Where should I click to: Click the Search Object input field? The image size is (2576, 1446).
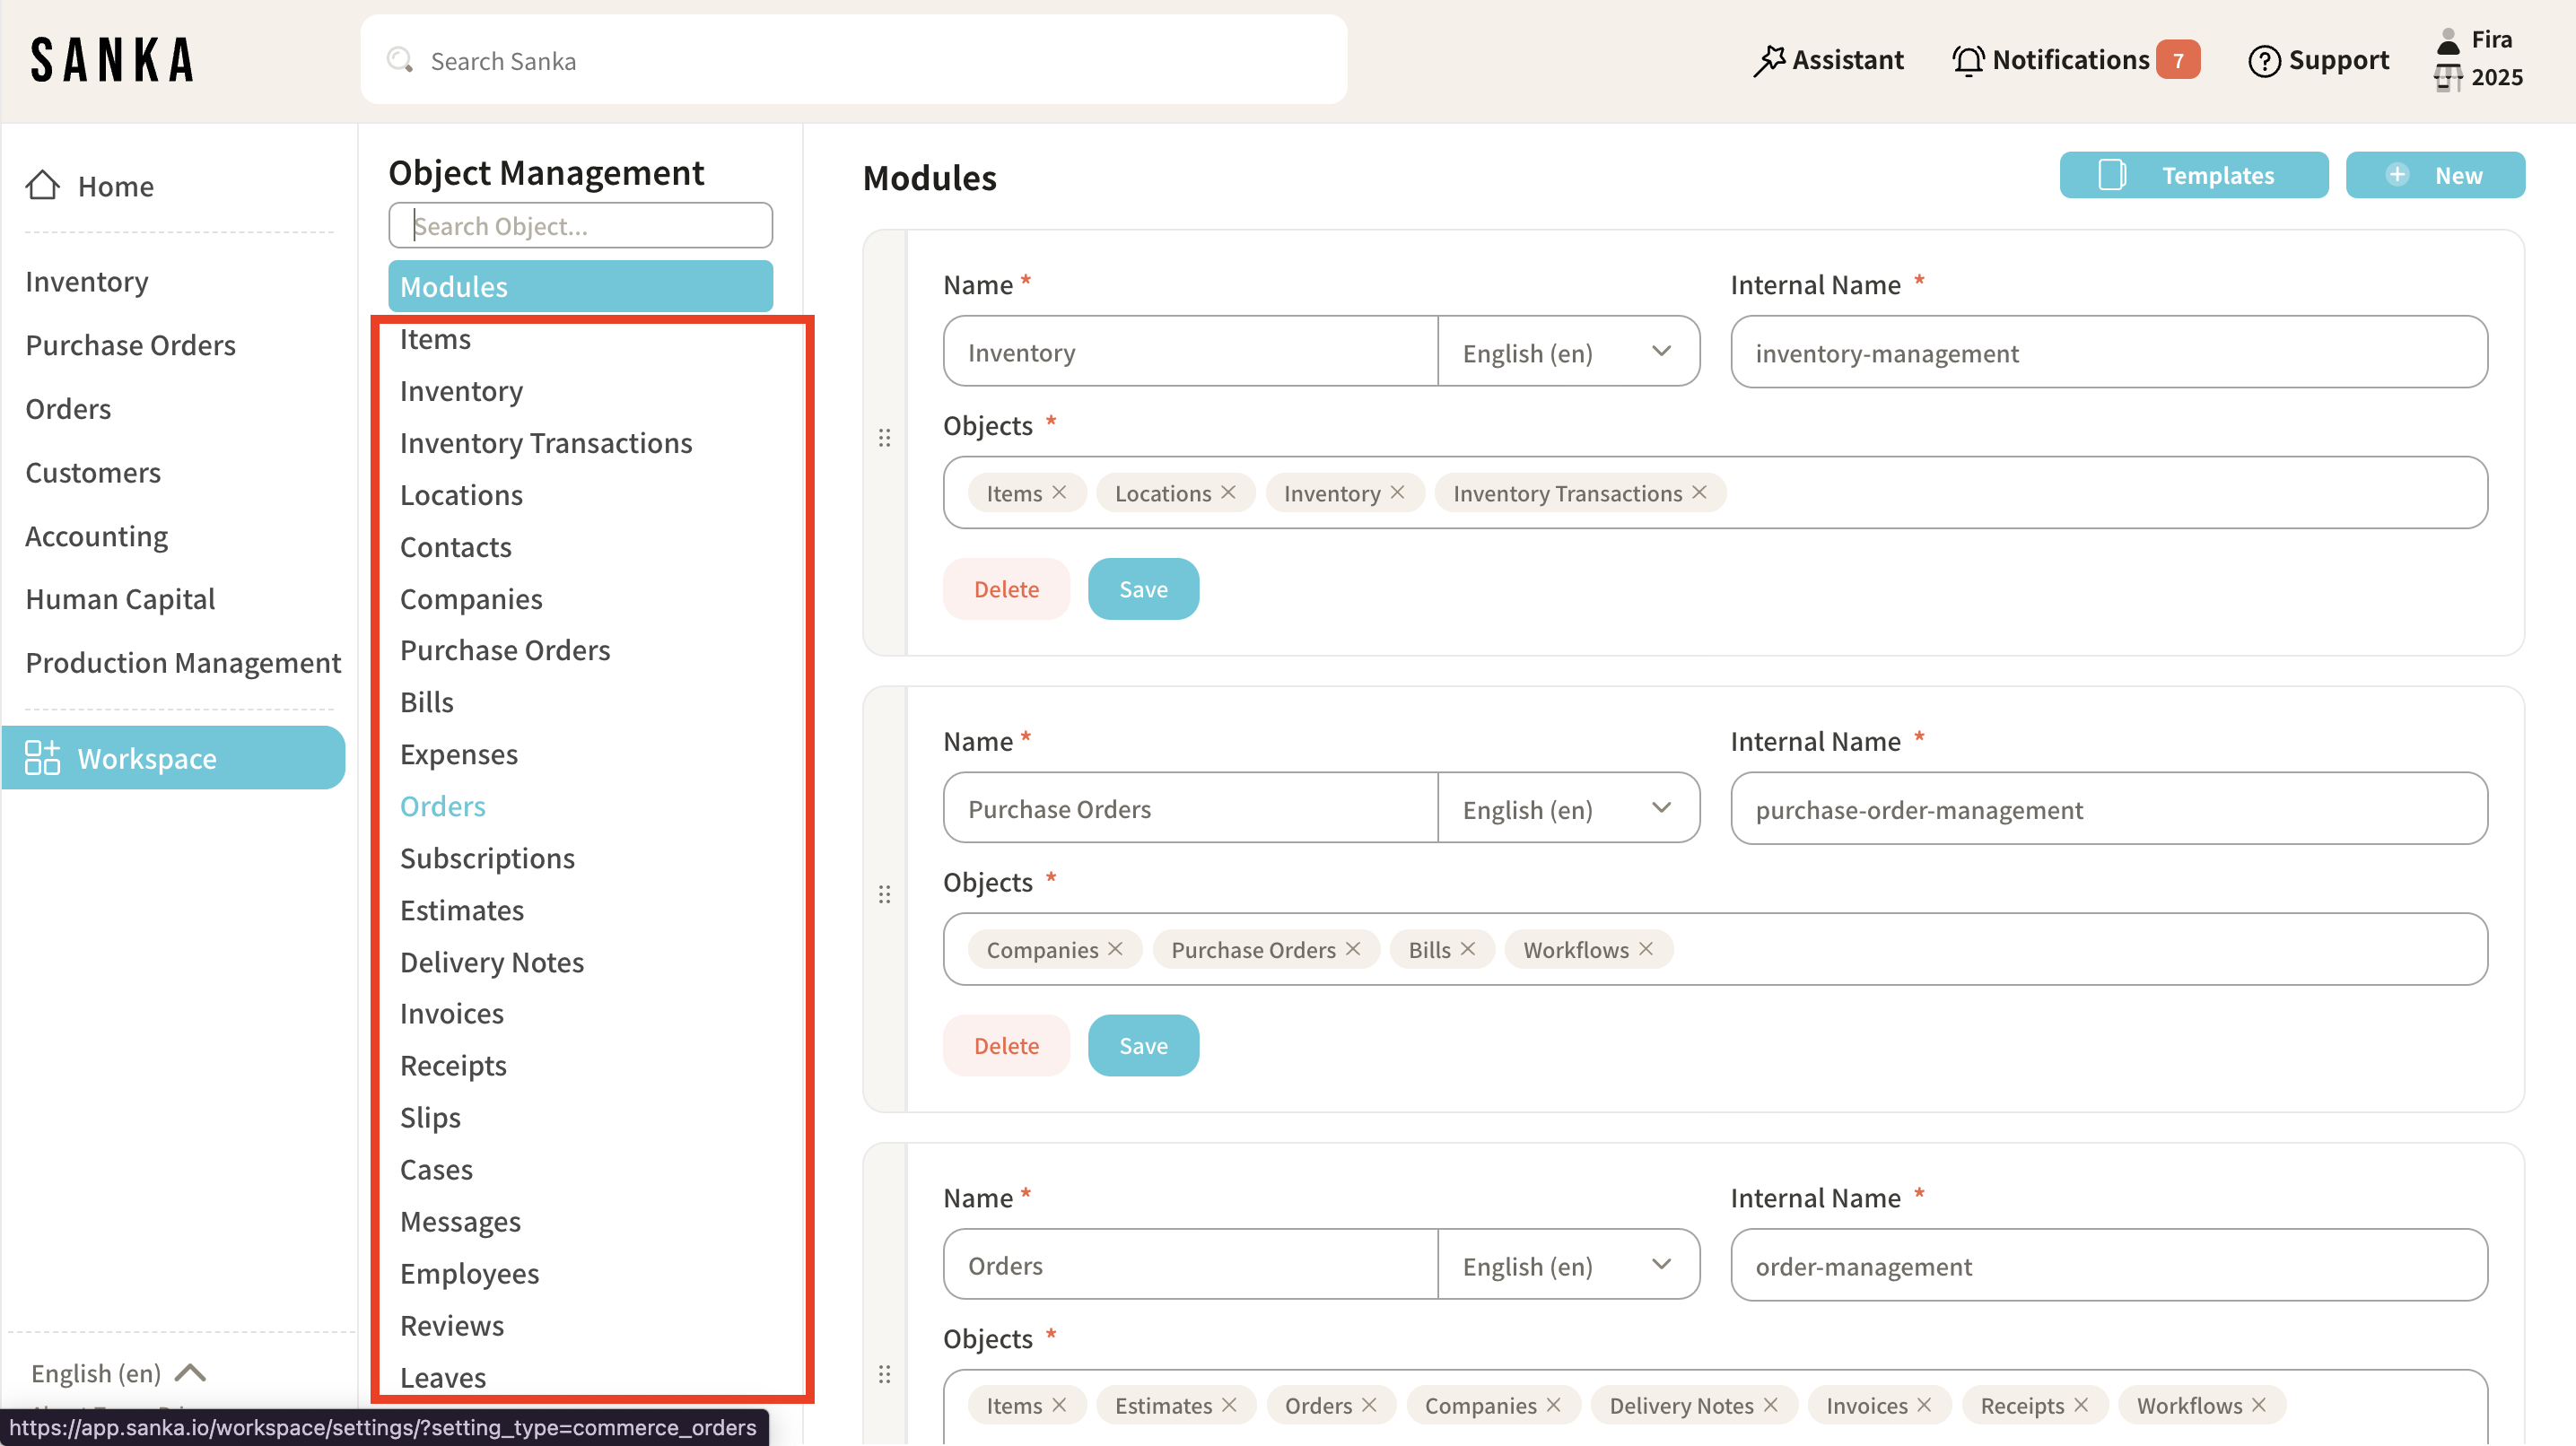point(580,226)
